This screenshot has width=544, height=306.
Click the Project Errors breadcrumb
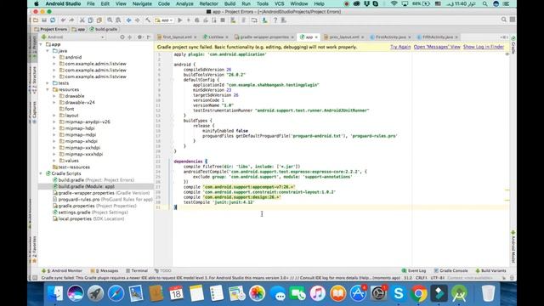(x=50, y=30)
